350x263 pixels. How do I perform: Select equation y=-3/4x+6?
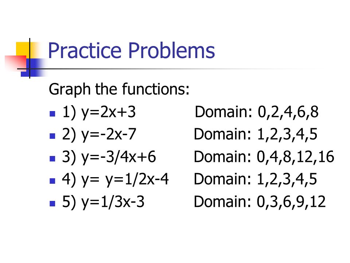pyautogui.click(x=118, y=157)
